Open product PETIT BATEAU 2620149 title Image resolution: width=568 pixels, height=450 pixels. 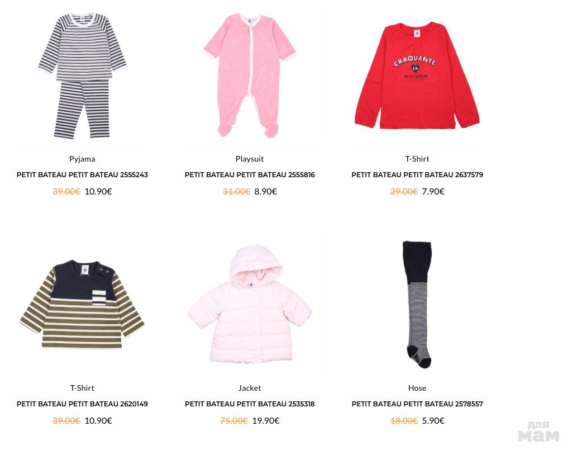[82, 404]
